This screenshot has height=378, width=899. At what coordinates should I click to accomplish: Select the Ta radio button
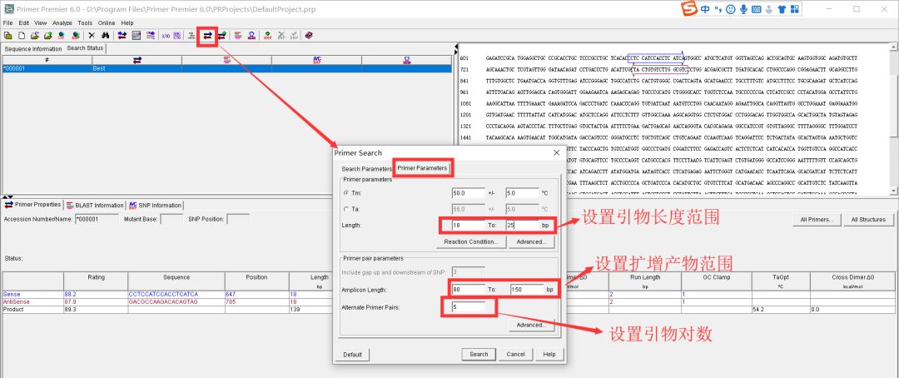(345, 209)
